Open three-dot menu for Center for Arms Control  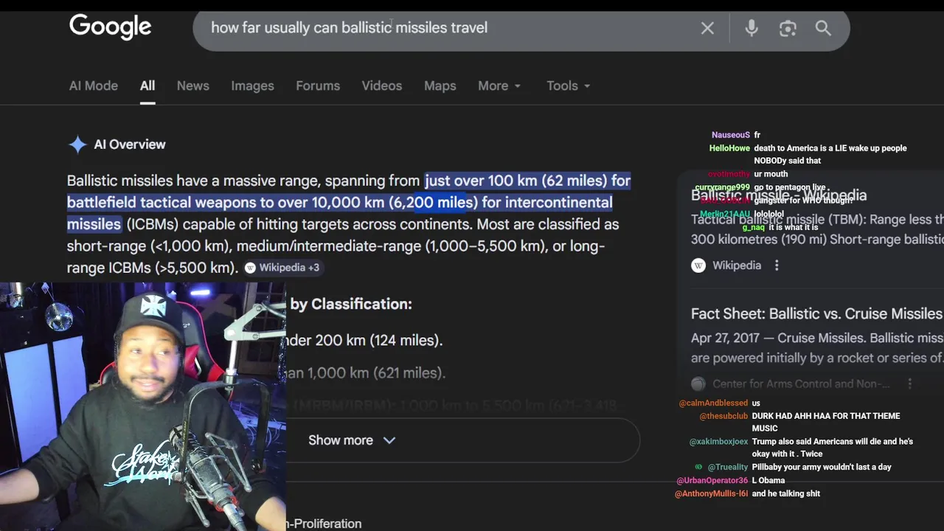[x=909, y=383]
